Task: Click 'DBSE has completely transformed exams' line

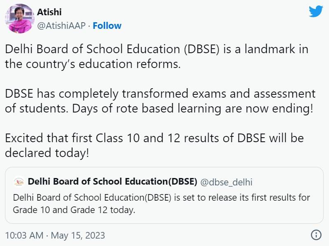Action: coord(160,93)
